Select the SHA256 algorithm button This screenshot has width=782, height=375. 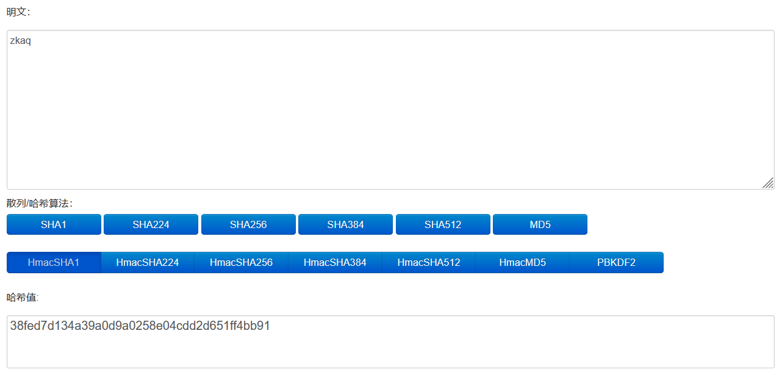(248, 224)
